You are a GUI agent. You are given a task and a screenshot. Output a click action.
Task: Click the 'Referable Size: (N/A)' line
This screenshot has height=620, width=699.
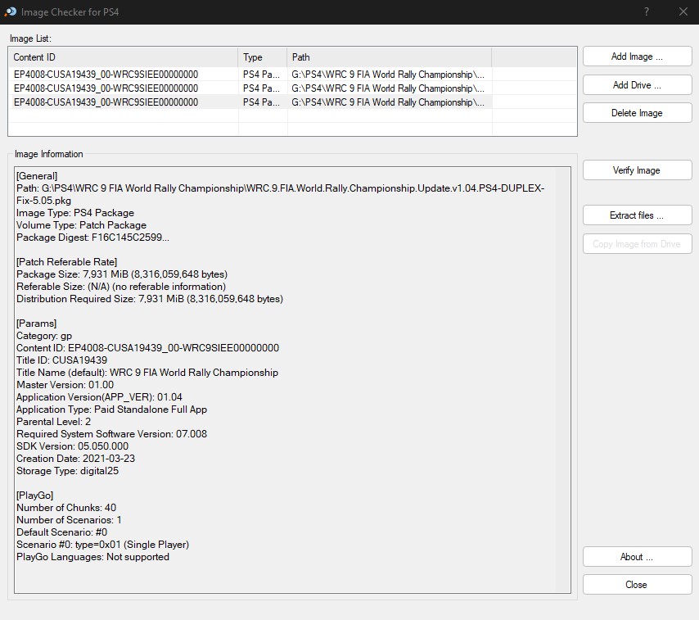121,287
